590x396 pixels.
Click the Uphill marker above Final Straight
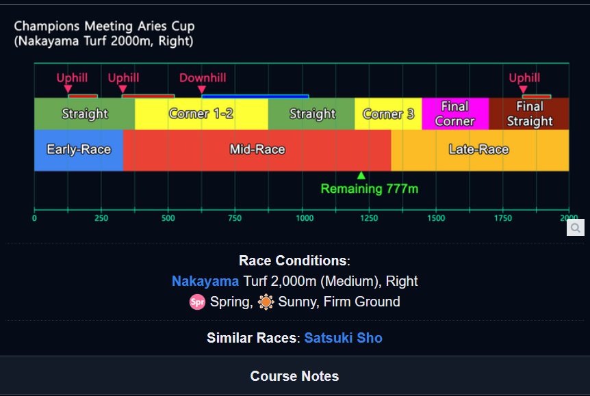[523, 90]
